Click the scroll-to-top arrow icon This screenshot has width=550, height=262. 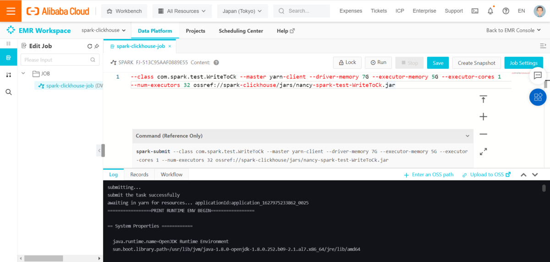pyautogui.click(x=483, y=99)
